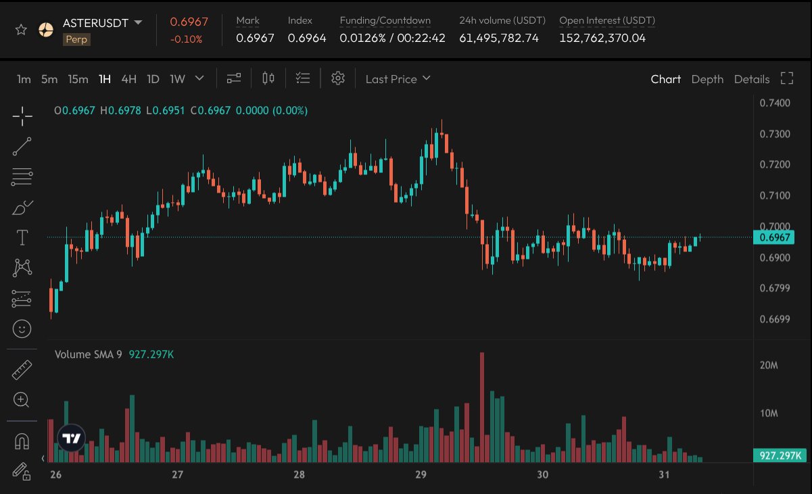Expand the ASTERUSDT pair dropdown

138,22
